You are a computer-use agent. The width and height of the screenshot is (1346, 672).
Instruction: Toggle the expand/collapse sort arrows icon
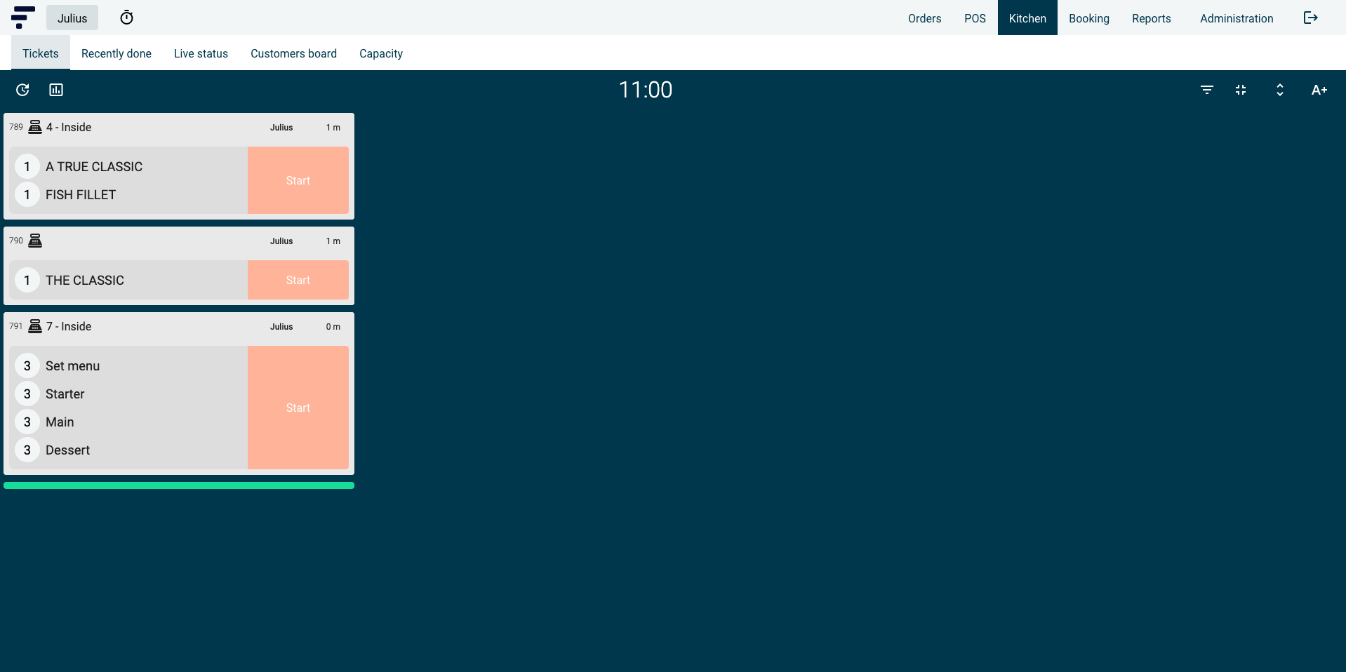[x=1279, y=90]
